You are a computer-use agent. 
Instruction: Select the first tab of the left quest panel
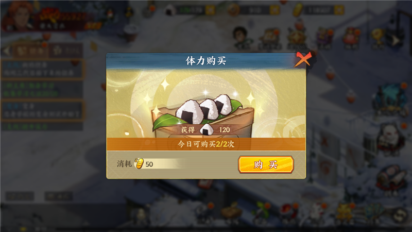coord(30,51)
